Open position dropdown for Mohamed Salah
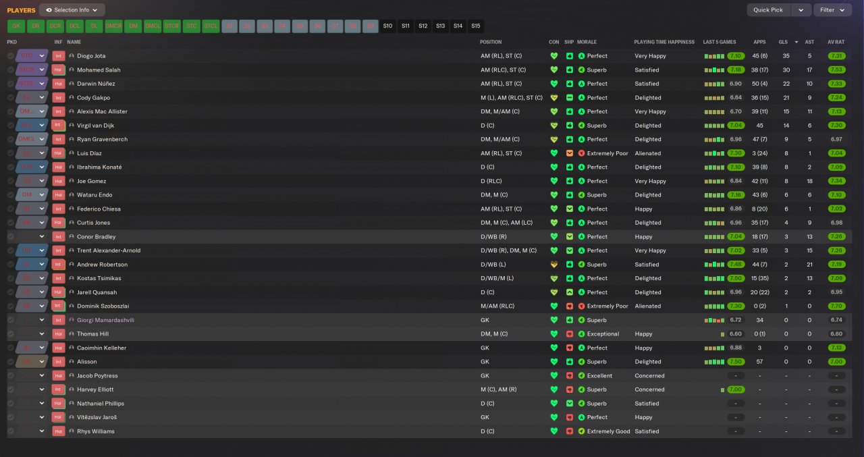This screenshot has height=457, width=864. [x=42, y=70]
